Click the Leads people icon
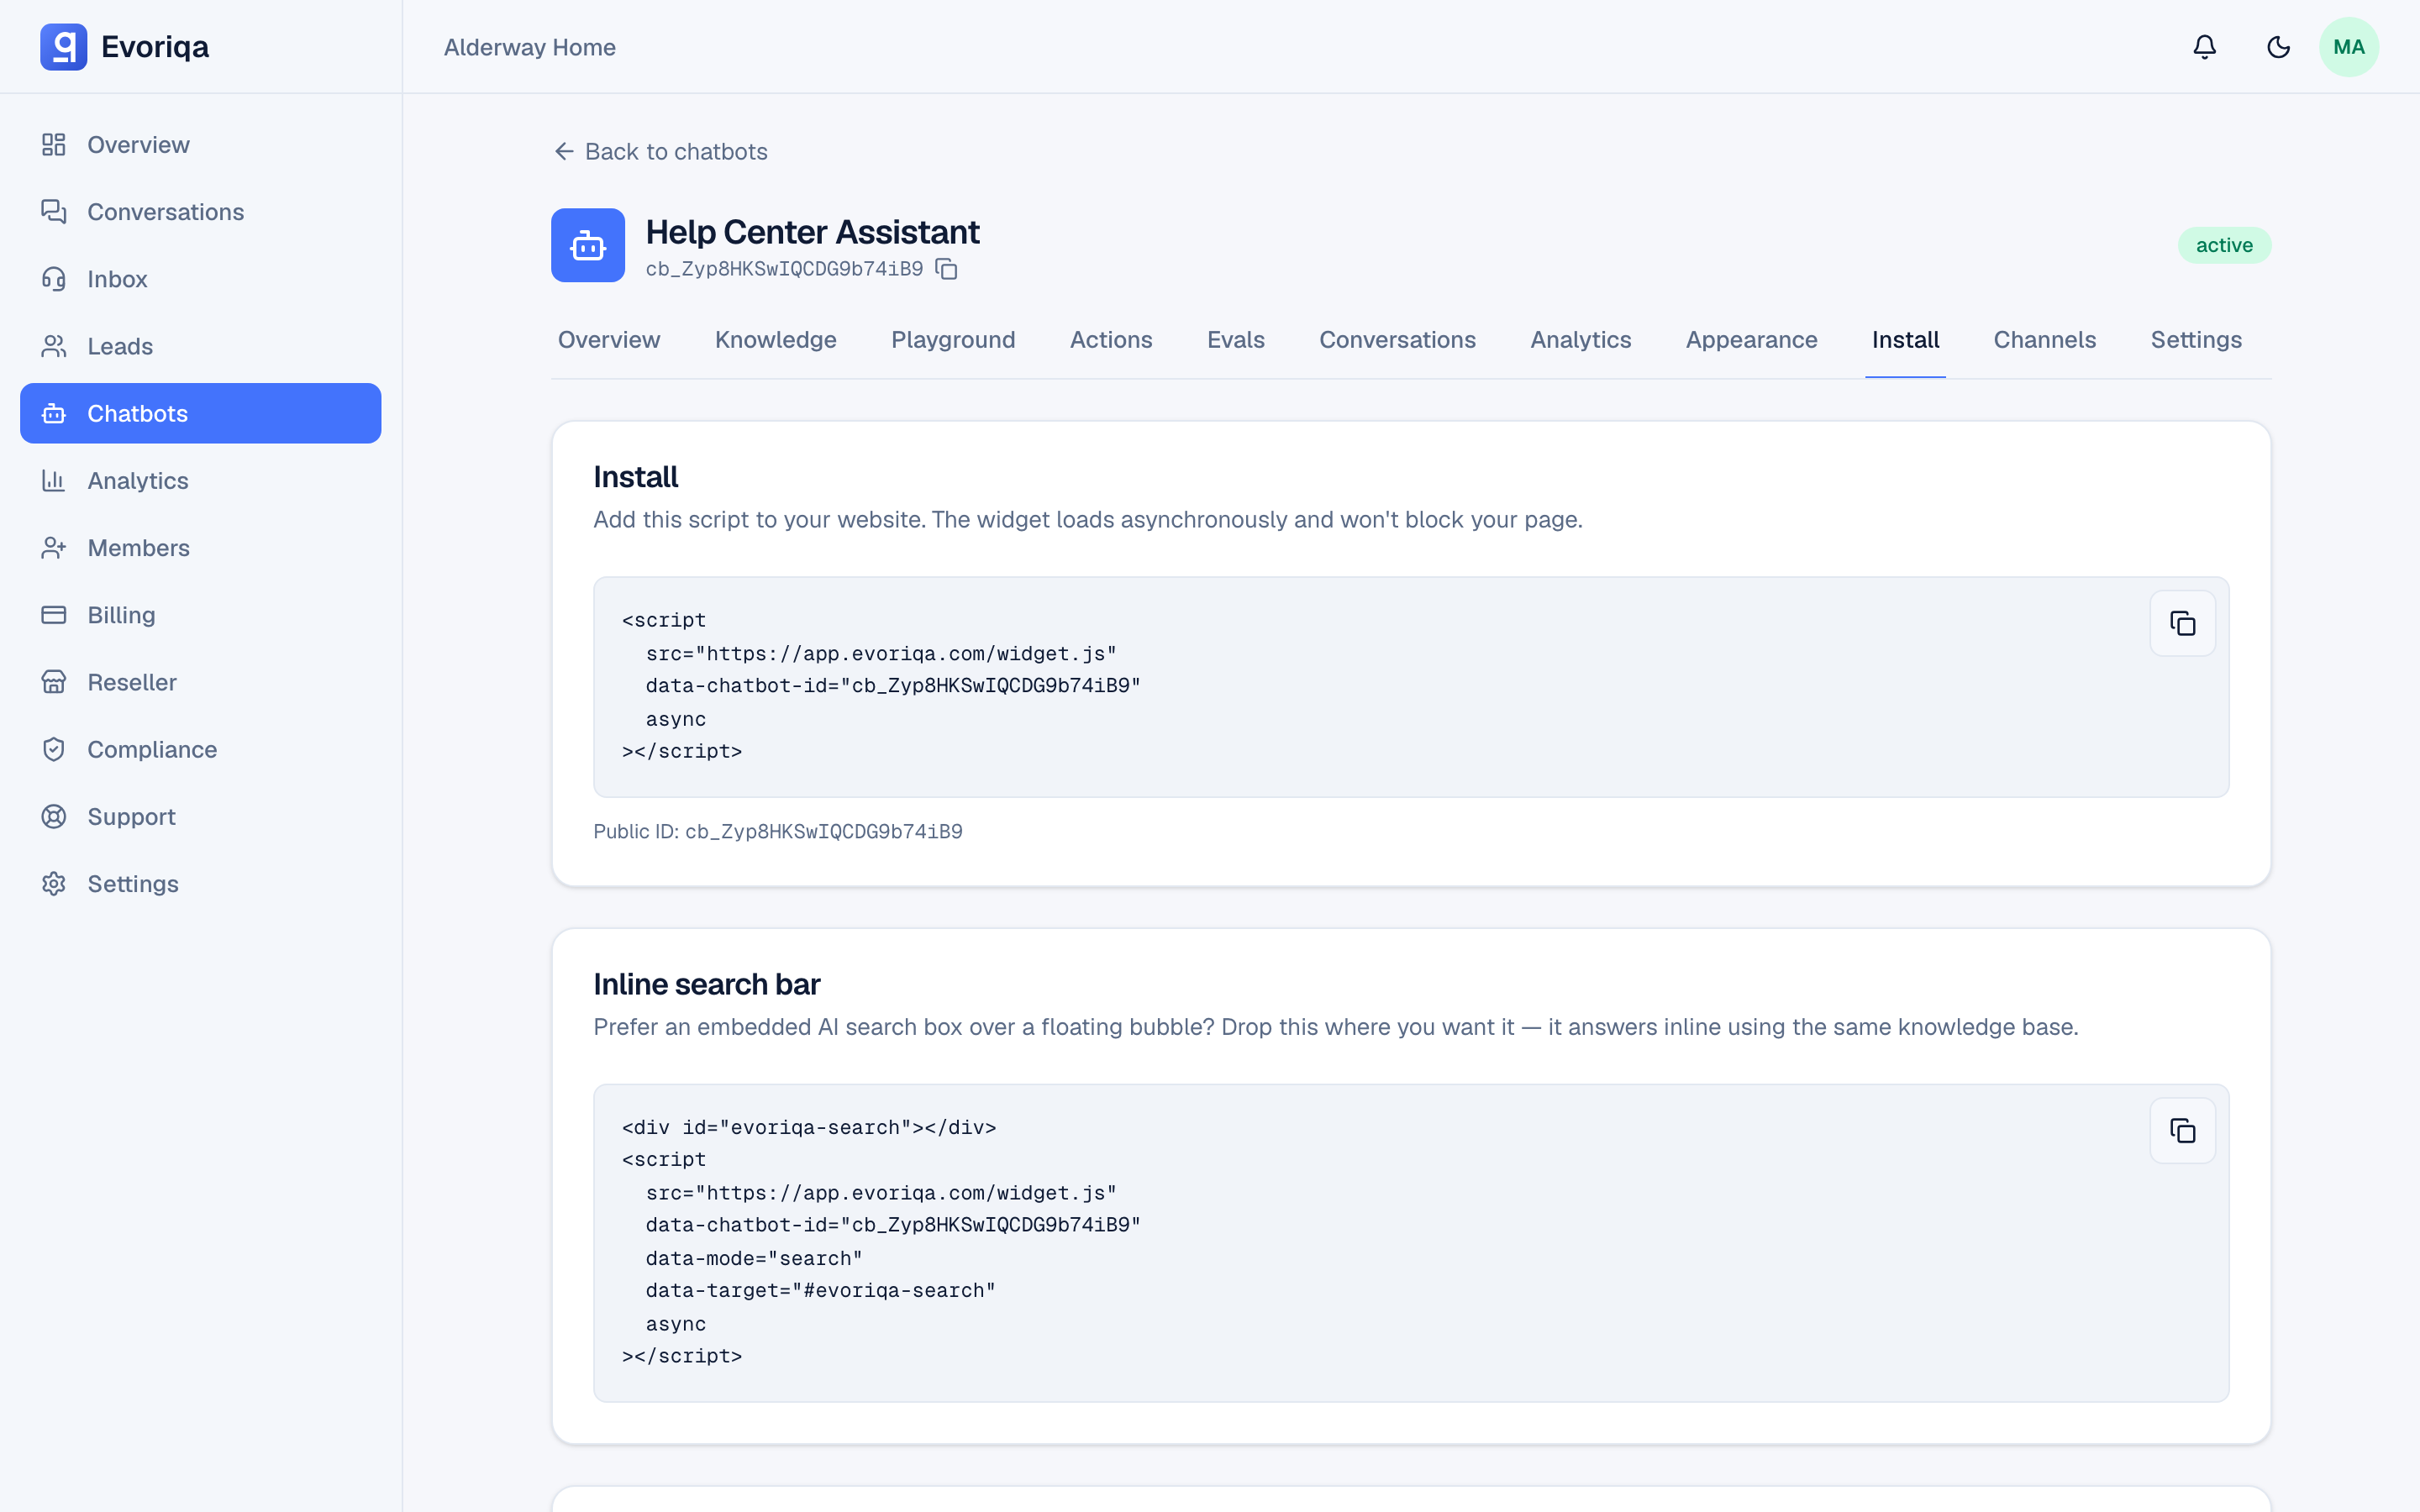Image resolution: width=2420 pixels, height=1512 pixels. click(x=54, y=346)
